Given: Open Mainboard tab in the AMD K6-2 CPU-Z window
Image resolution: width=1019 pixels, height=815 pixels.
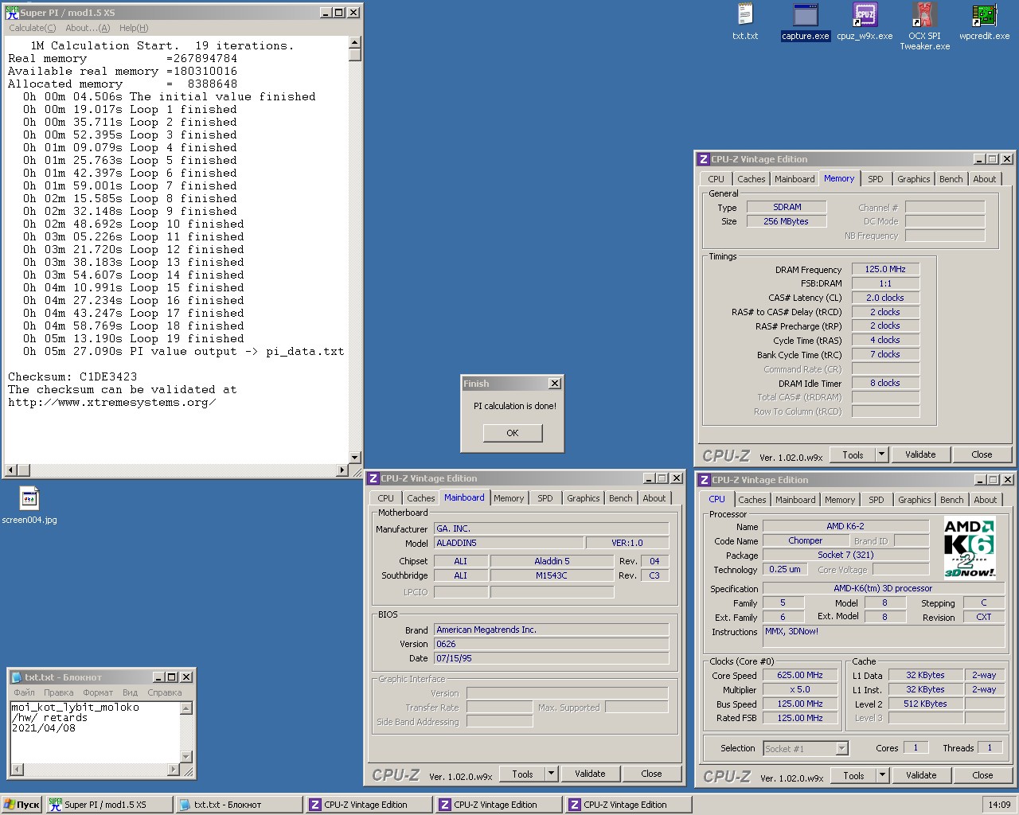Looking at the screenshot, I should tap(795, 500).
